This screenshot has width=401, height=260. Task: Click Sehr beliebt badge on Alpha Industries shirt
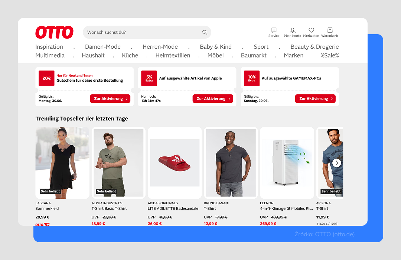107,191
